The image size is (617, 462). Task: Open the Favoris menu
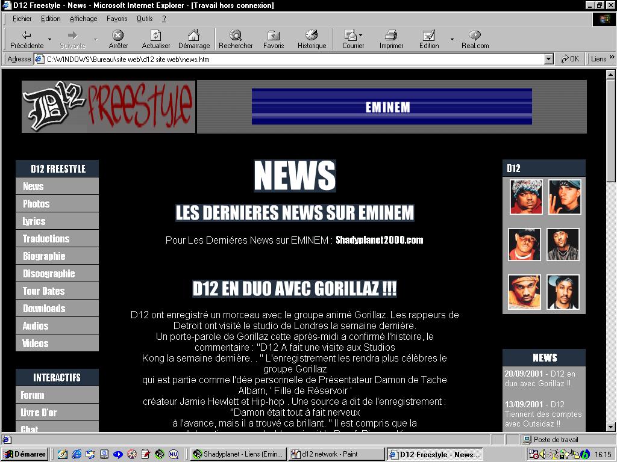click(x=117, y=19)
